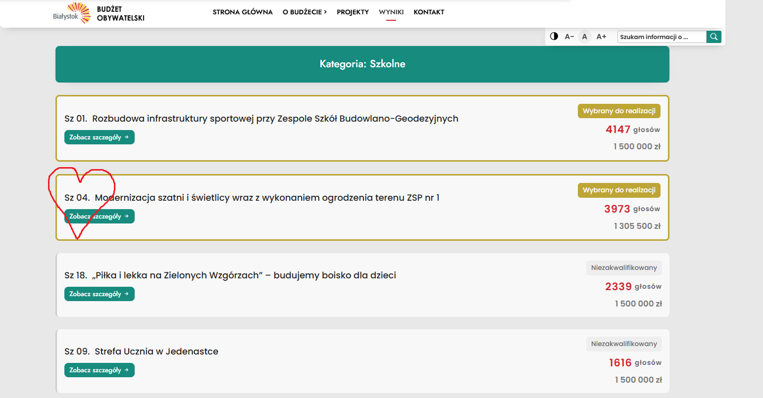Viewport: 763px width, 398px height.
Task: Click the Sz 18 title 'Piłka i lekka'
Action: tap(230, 275)
